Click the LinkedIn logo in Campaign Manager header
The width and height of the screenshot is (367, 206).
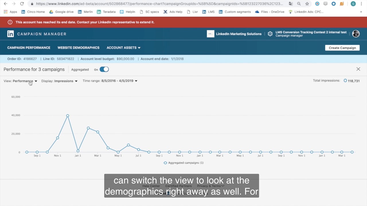tap(10, 34)
